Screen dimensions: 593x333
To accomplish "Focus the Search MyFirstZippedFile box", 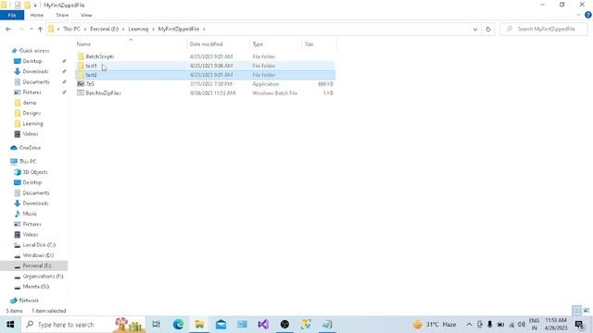I will click(x=544, y=29).
